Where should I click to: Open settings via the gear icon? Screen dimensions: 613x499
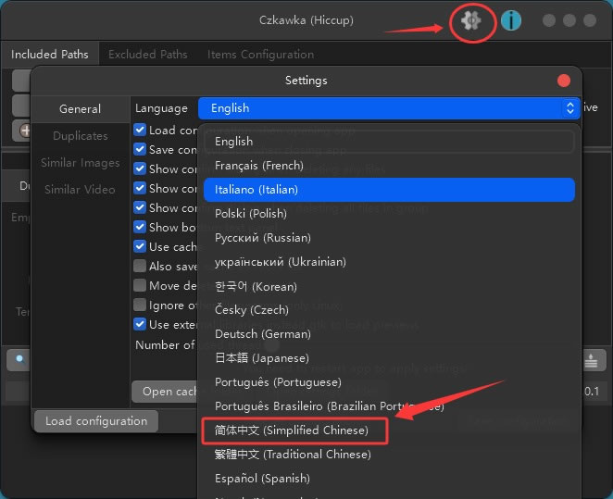(472, 20)
